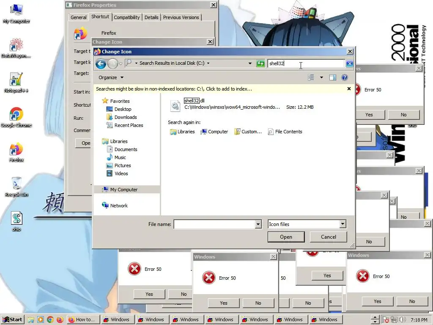Click the search magnifier icon in address bar

129,63
